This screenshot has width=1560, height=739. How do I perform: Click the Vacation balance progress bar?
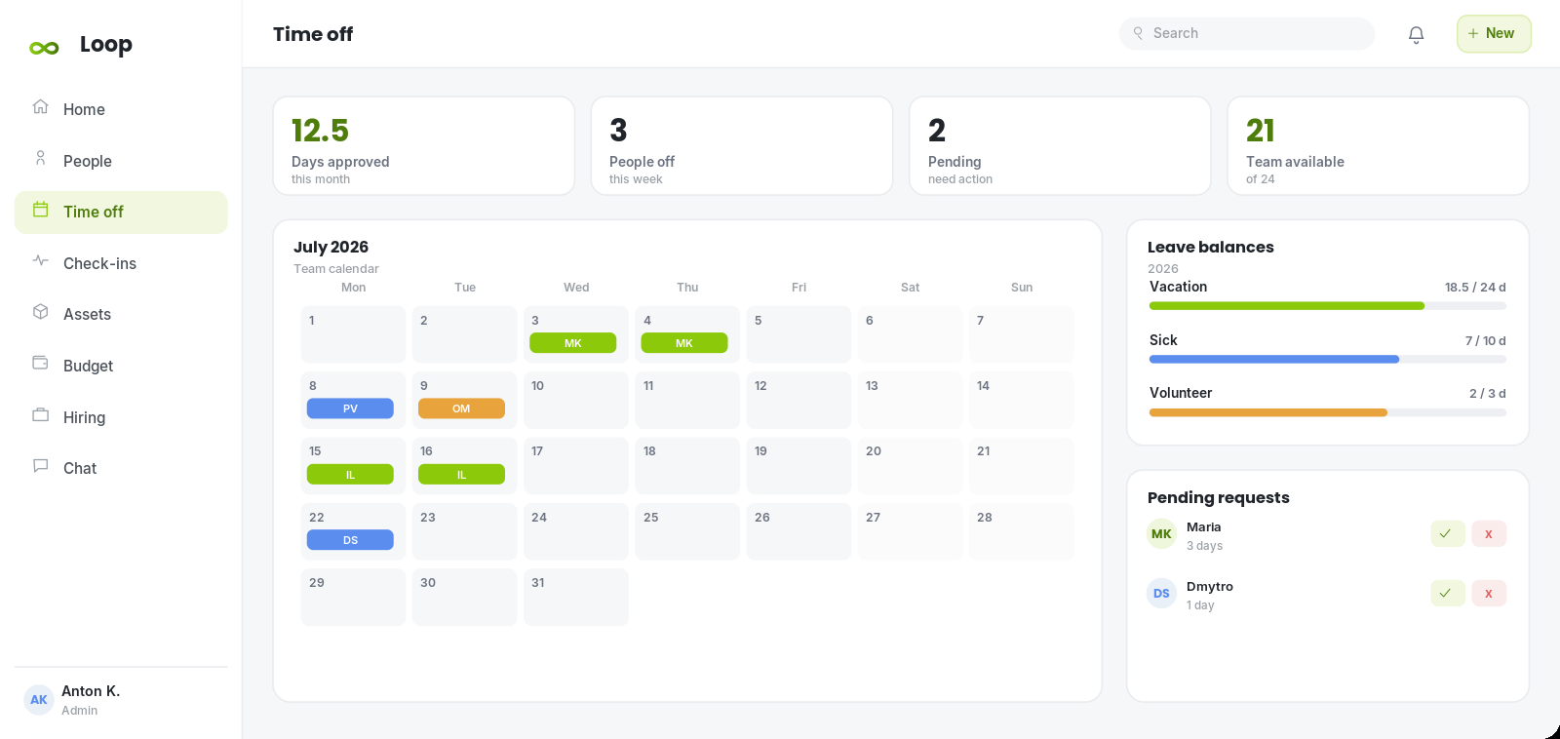click(1327, 306)
